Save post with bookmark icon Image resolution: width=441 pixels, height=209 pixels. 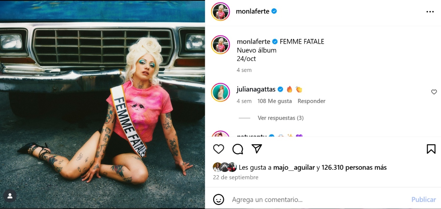tap(431, 149)
